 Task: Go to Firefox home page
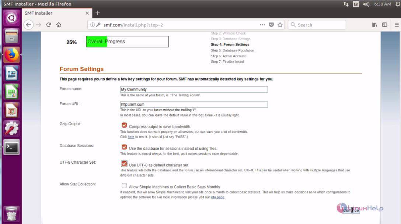[59, 25]
